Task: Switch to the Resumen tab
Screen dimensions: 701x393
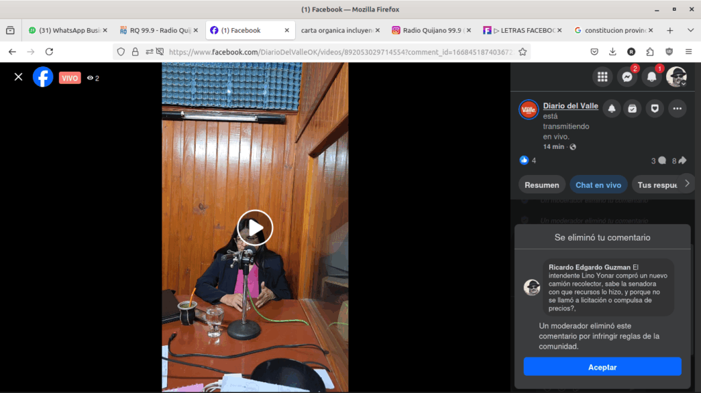Action: pyautogui.click(x=541, y=185)
